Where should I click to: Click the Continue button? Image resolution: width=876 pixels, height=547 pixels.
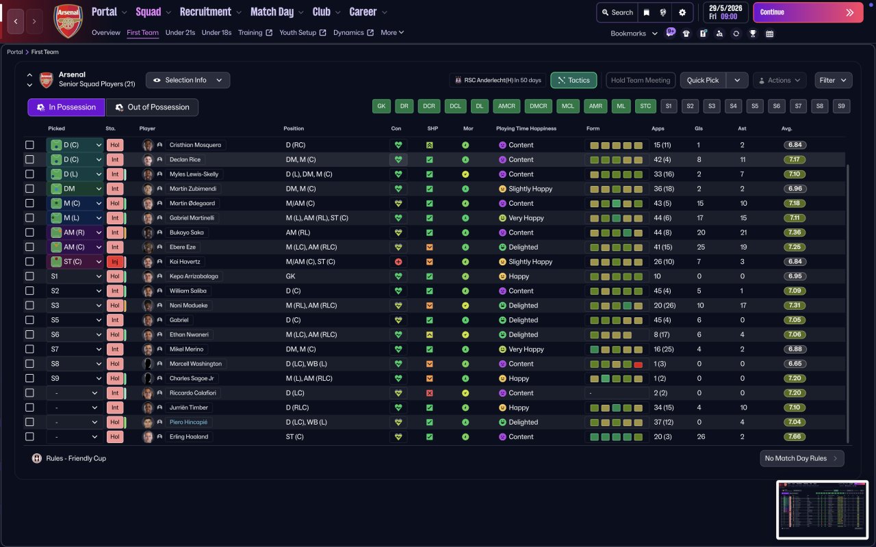[x=808, y=12]
